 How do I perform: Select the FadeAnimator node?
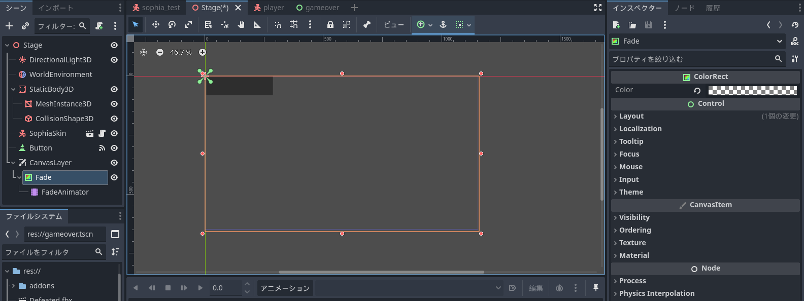pyautogui.click(x=65, y=192)
